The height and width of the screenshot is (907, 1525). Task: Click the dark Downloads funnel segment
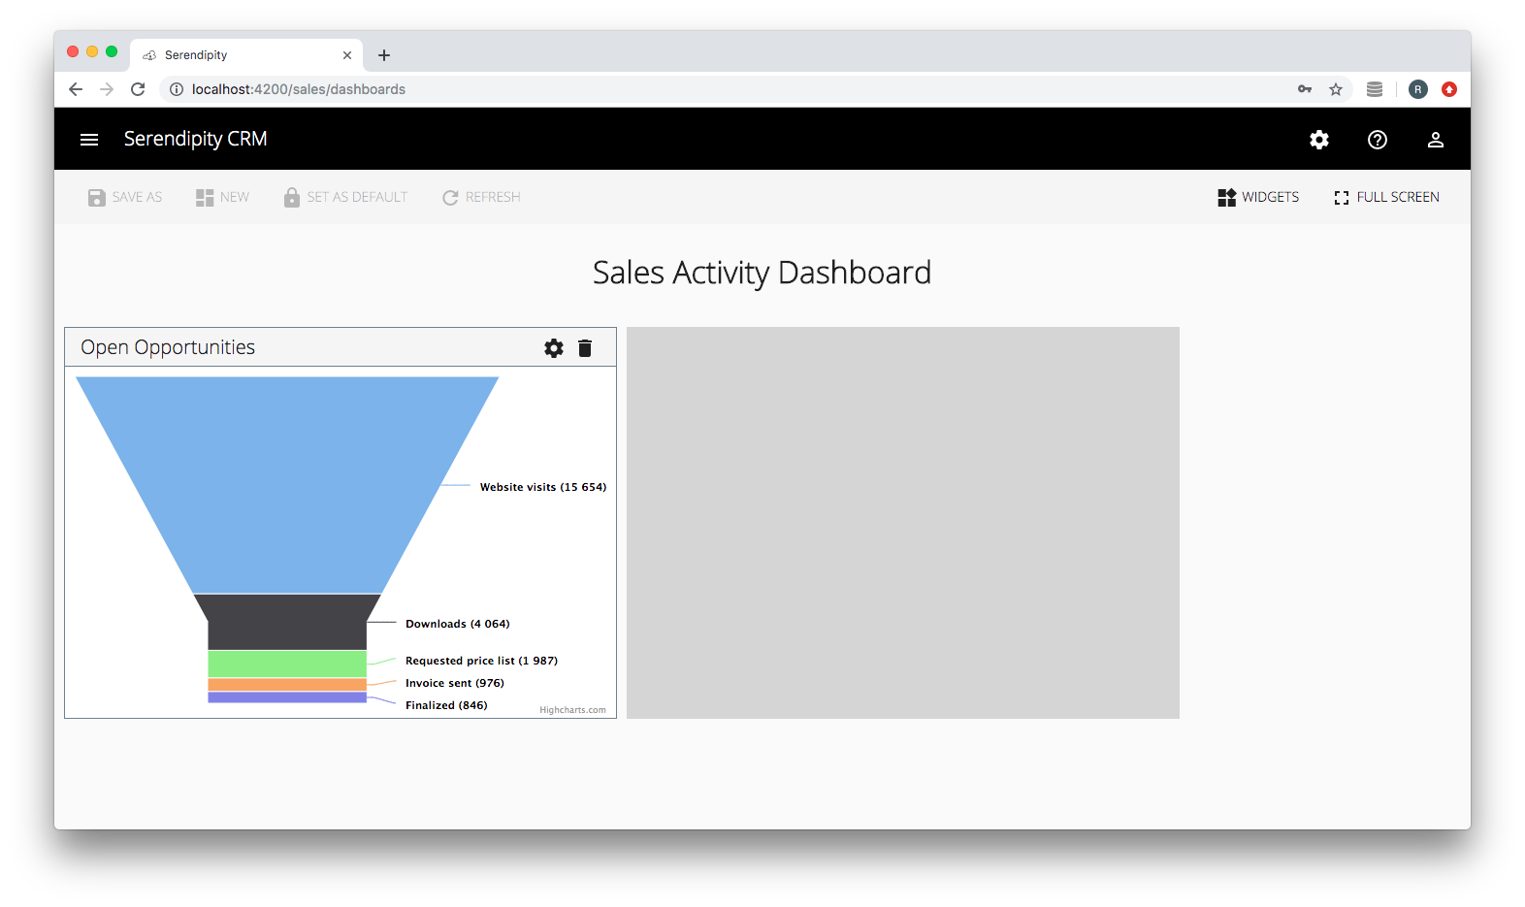(287, 622)
